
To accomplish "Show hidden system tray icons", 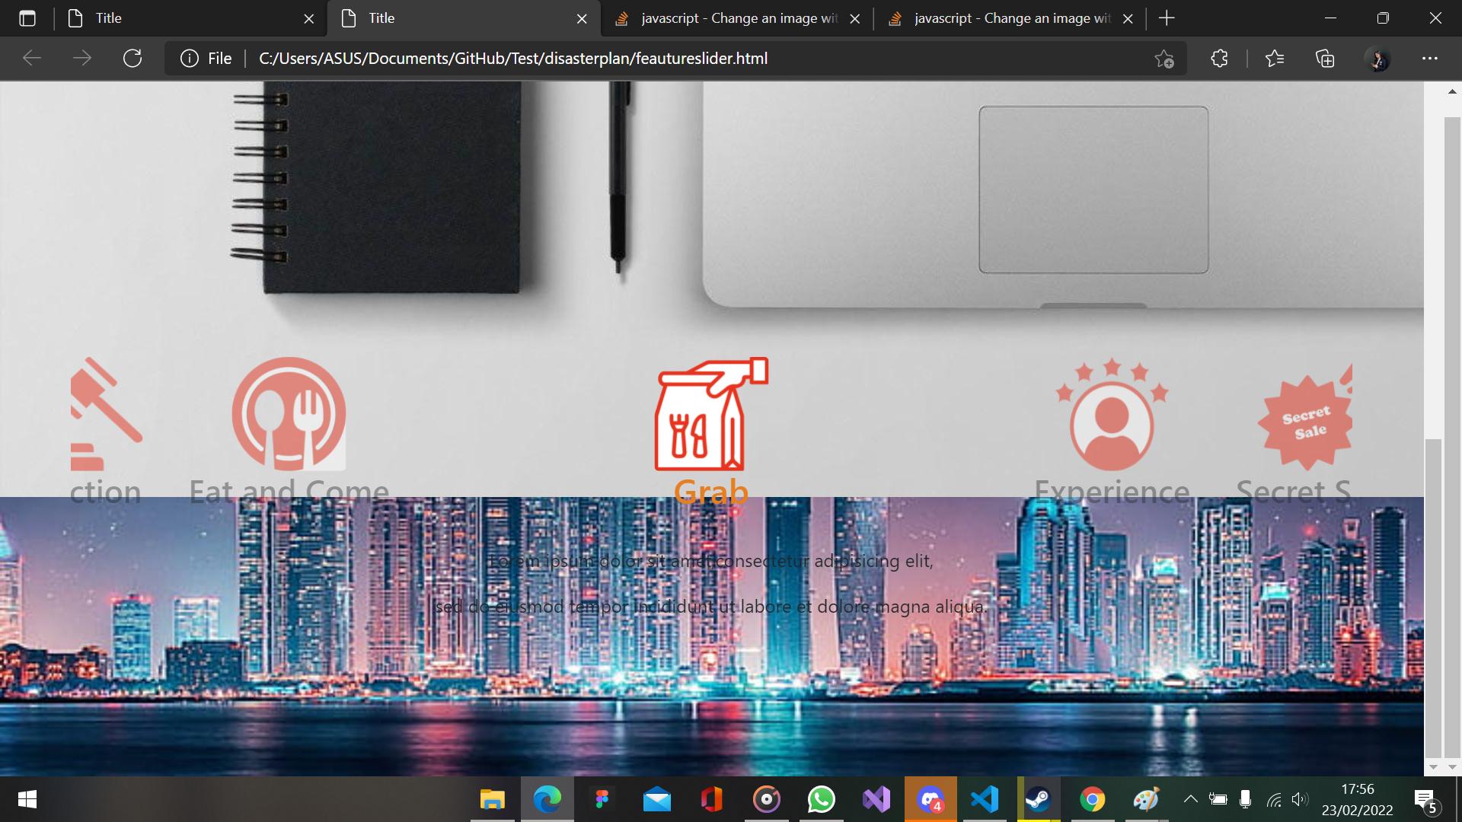I will (1190, 799).
